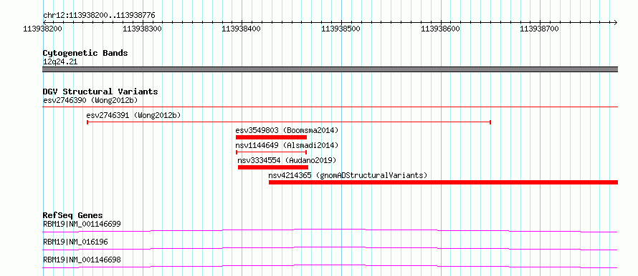Open the esv2746391 (Wong2012b) label
The height and width of the screenshot is (276, 638).
[x=133, y=116]
